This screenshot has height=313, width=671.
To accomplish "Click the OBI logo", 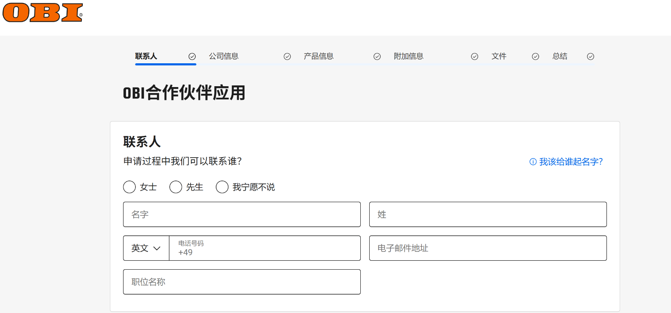I will coord(42,13).
